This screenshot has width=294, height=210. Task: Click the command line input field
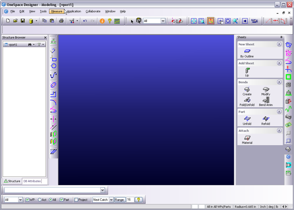coord(52,190)
